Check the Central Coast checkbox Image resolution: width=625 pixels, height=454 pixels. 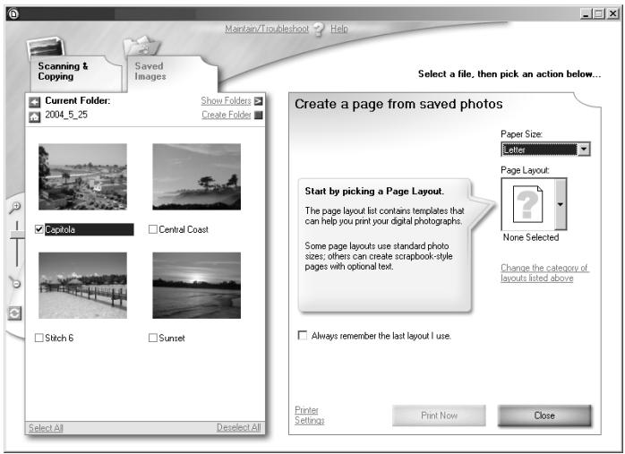[152, 229]
